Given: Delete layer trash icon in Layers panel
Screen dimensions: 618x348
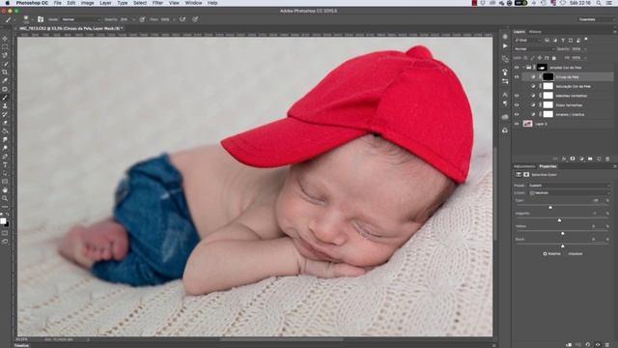Looking at the screenshot, I should point(607,159).
